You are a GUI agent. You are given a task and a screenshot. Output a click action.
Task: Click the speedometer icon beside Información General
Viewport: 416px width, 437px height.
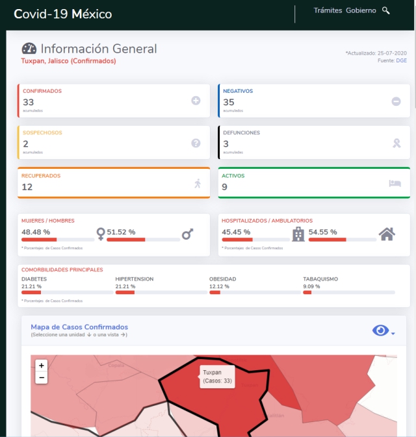coord(29,49)
